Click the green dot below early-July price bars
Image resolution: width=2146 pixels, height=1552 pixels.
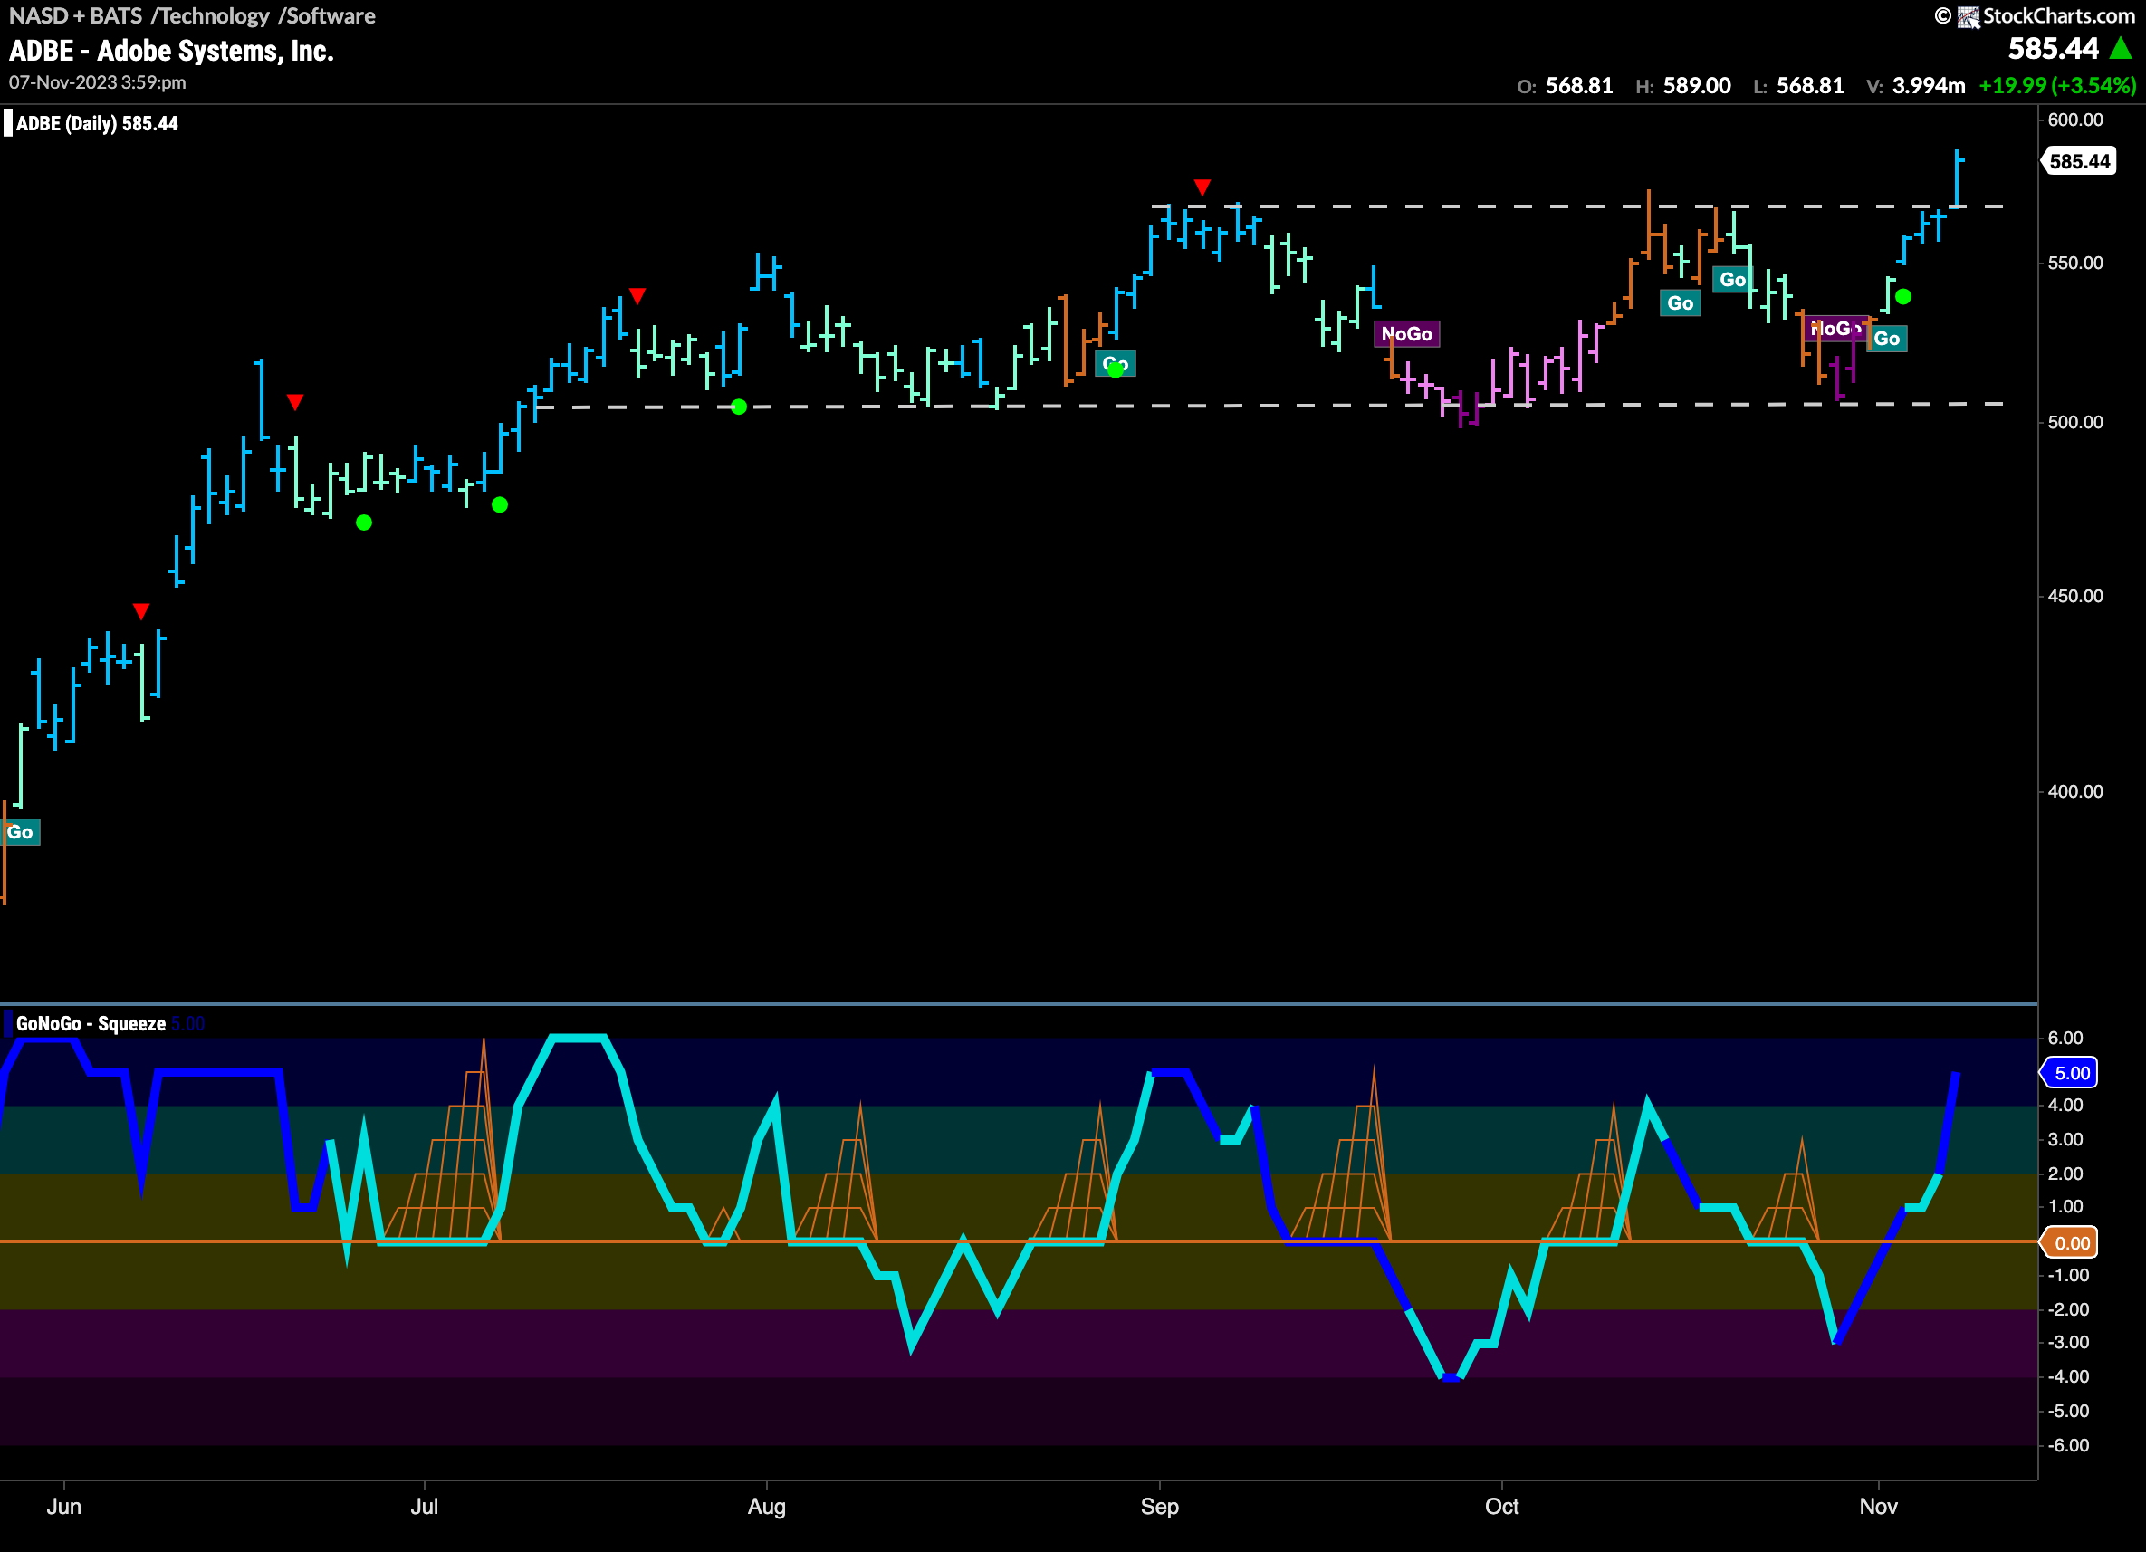pos(500,504)
